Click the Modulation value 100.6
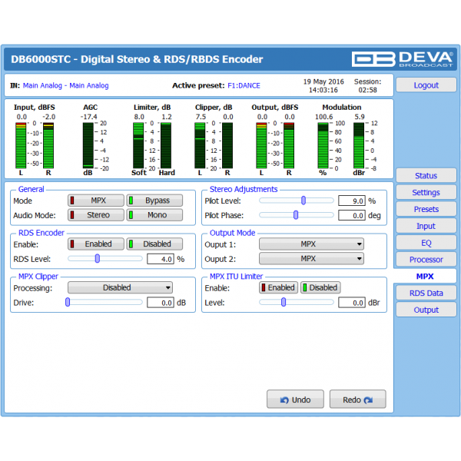Viewport: 461px width, 461px height. [323, 117]
